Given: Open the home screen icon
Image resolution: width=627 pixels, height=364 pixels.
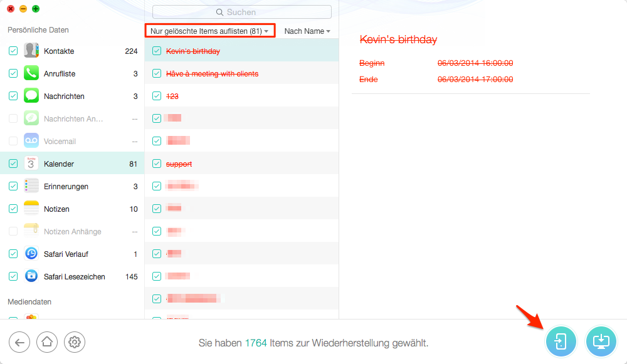Looking at the screenshot, I should coord(47,343).
